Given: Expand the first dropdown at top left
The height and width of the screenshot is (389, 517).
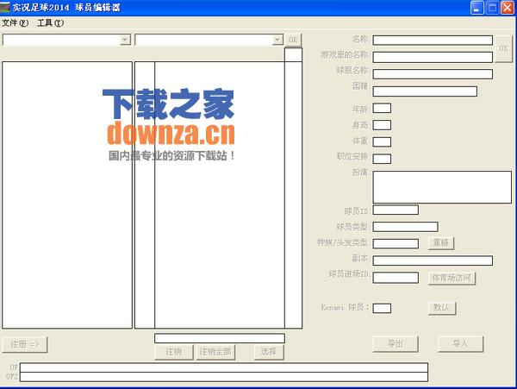Looking at the screenshot, I should point(126,40).
